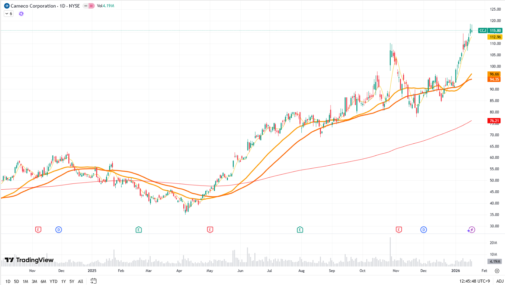Click the purple sync refresh icon
505x285 pixels.
click(21, 14)
